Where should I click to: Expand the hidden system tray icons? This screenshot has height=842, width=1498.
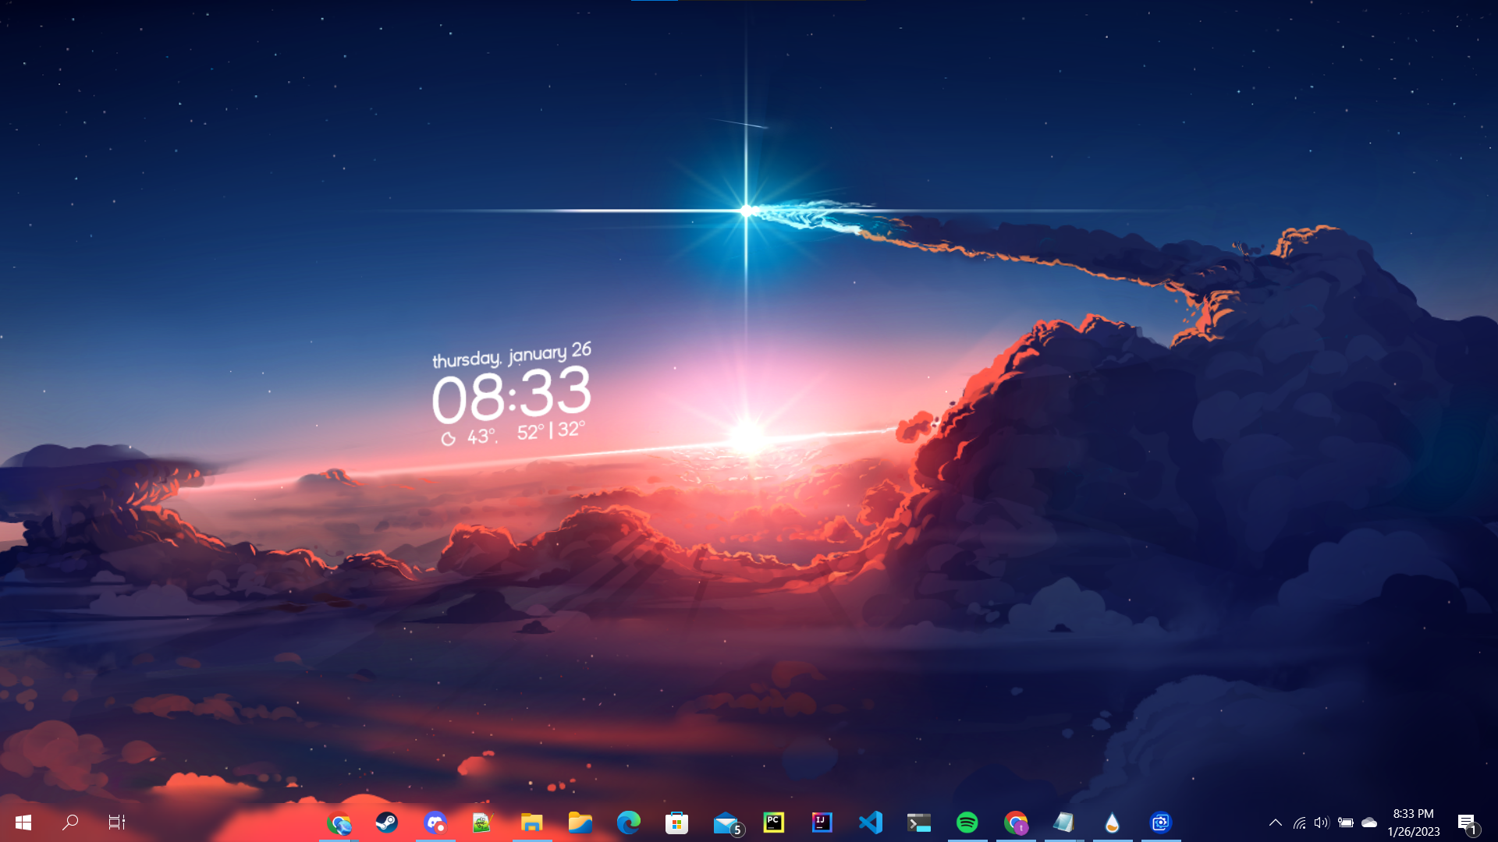1276,823
